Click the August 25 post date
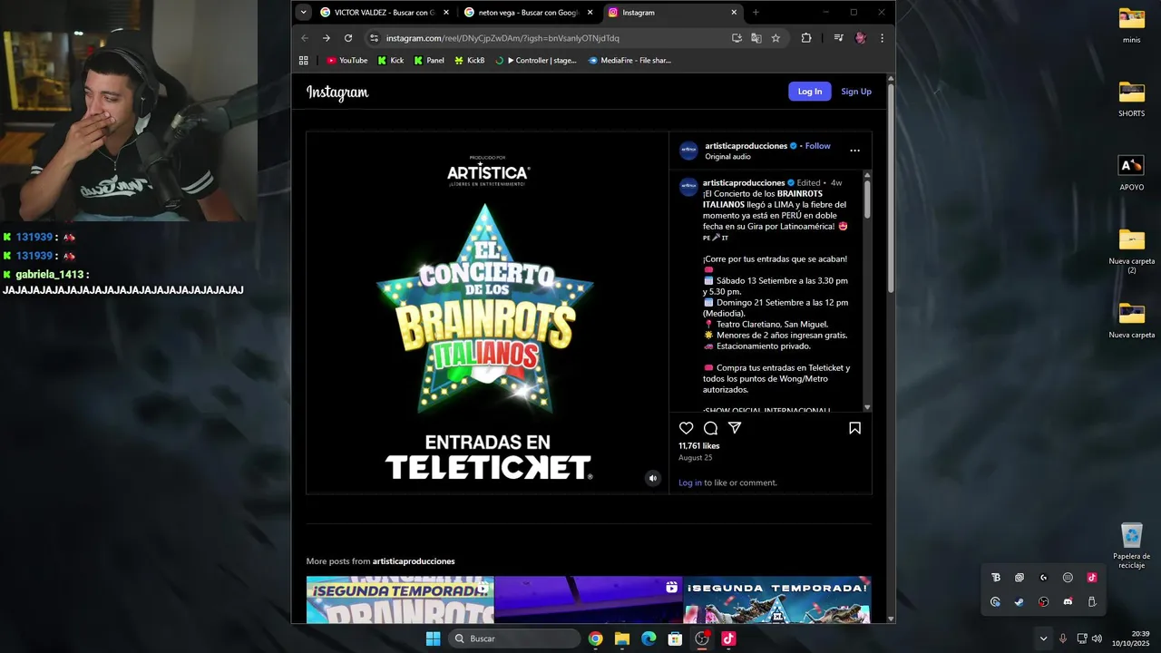 coord(696,458)
